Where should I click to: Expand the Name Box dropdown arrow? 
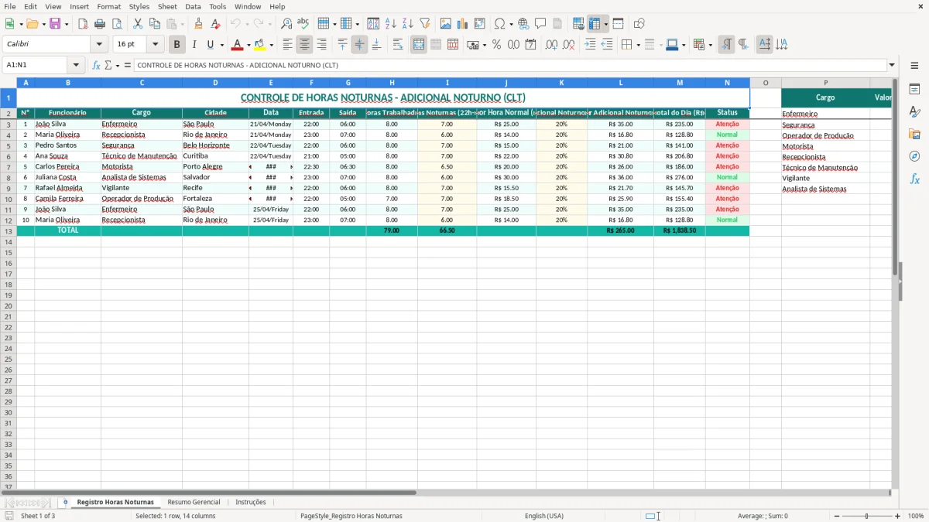coord(76,66)
